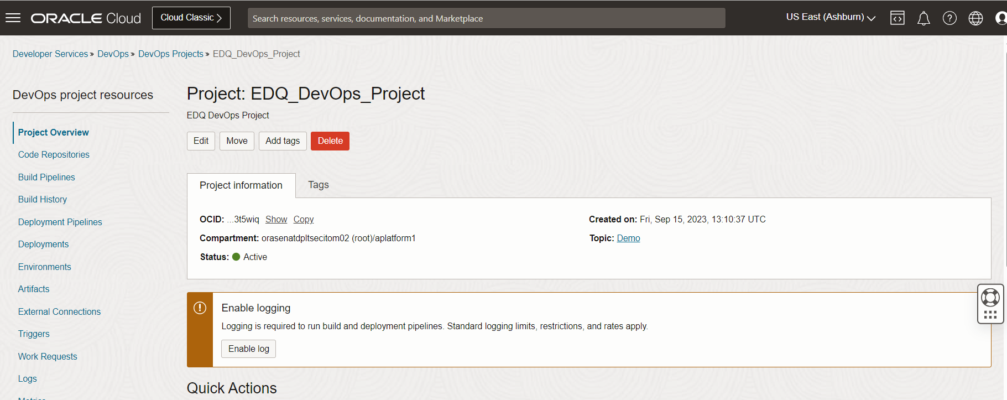Open the user profile avatar
1007x400 pixels.
click(x=1001, y=18)
